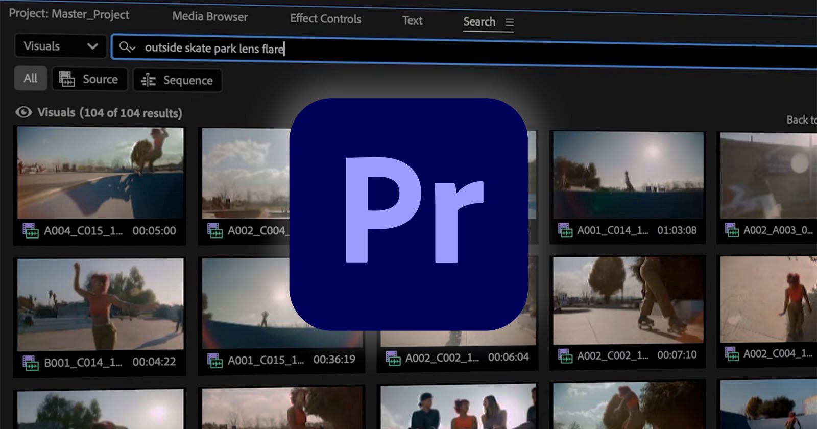Filter results by Sequence
The width and height of the screenshot is (817, 429).
pyautogui.click(x=177, y=81)
